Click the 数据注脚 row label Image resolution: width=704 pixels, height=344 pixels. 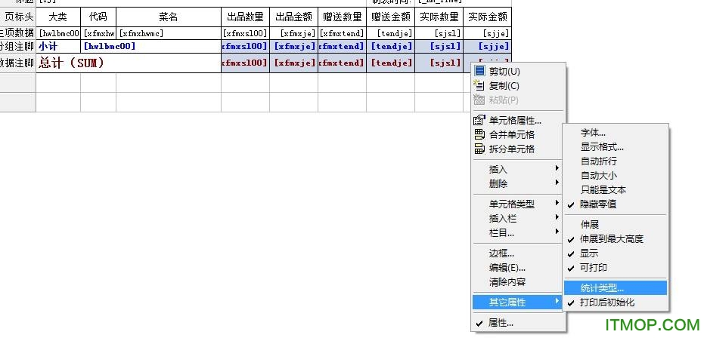pos(18,63)
